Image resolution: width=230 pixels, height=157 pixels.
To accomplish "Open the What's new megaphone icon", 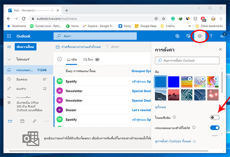I will pos(222,36).
